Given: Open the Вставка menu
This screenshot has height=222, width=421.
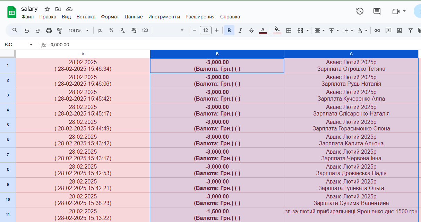Looking at the screenshot, I should [86, 17].
